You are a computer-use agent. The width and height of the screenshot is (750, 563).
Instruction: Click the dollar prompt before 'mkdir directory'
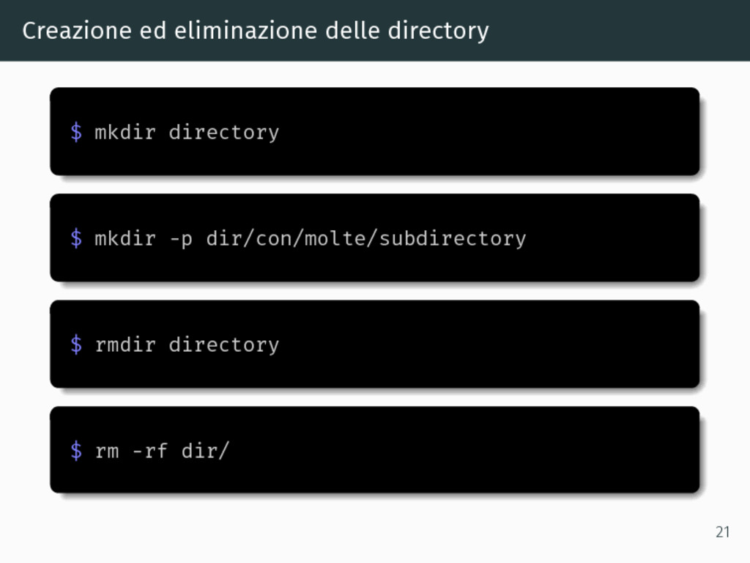pyautogui.click(x=76, y=132)
